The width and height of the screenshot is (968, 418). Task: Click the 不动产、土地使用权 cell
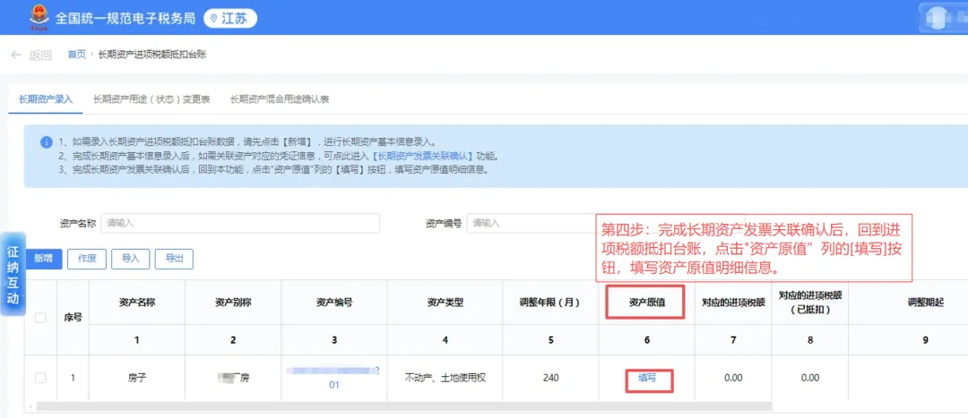coord(445,378)
